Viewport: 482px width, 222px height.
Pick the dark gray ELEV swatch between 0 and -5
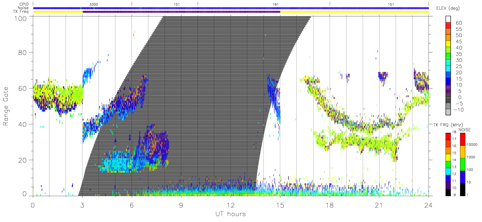coord(449,100)
